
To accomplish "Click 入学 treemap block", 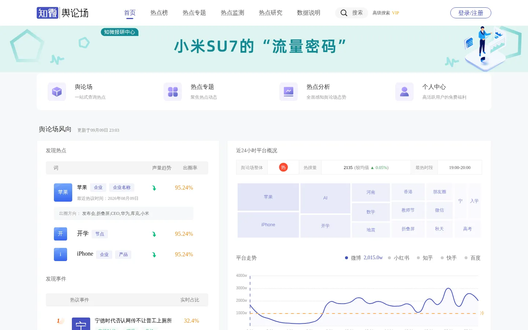I will 474,201.
